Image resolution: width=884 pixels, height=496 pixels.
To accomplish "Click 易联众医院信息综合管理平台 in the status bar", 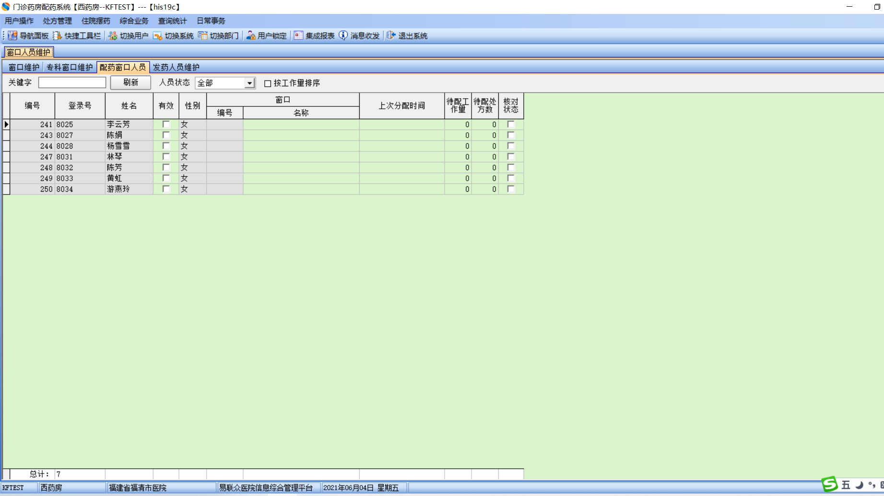I will (266, 488).
